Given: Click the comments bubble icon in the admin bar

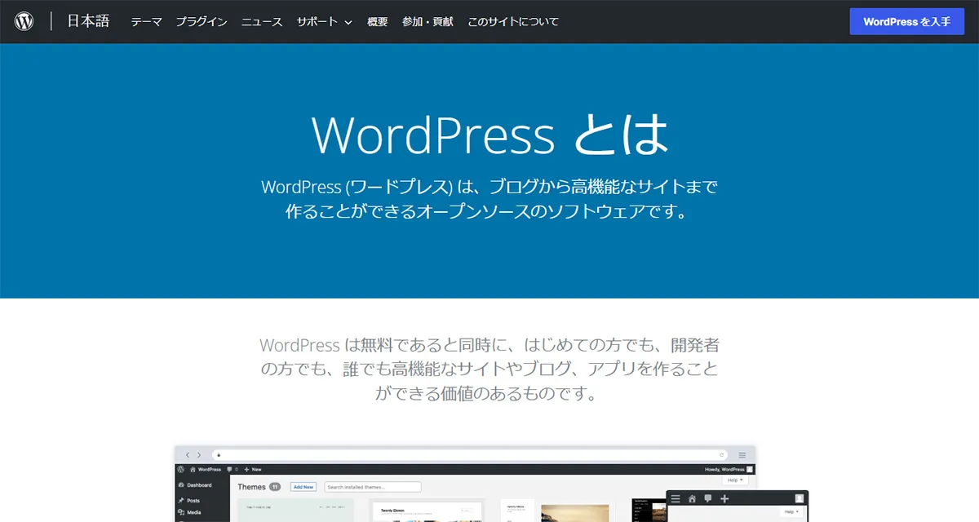Looking at the screenshot, I should 230,469.
